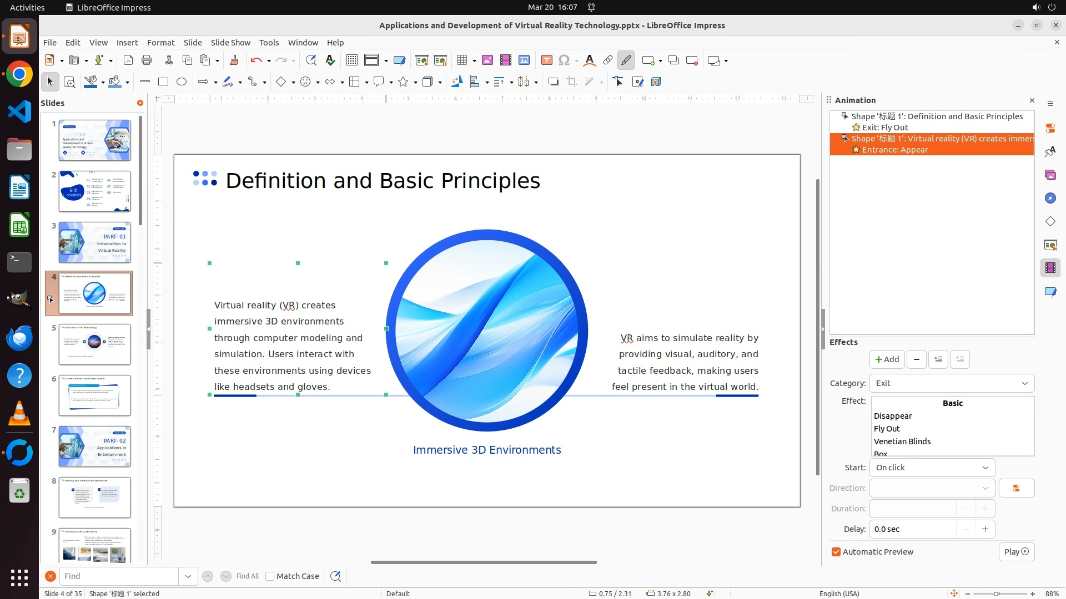Select the Rectangle drawing tool
The image size is (1066, 599).
point(163,82)
